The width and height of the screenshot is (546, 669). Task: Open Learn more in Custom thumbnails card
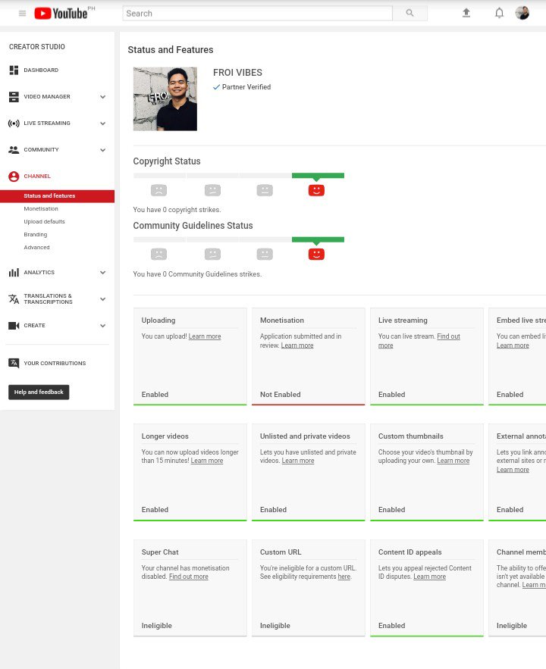[x=453, y=461]
